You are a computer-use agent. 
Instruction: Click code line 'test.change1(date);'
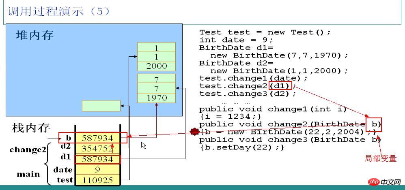coord(254,78)
